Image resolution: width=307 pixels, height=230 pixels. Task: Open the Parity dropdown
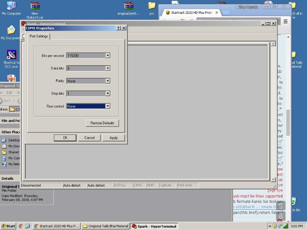click(108, 81)
